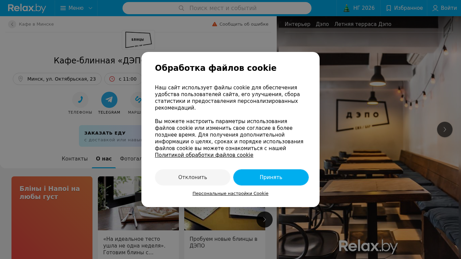
Task: Click the phone icon labeled Телефоны
Action: point(80,100)
